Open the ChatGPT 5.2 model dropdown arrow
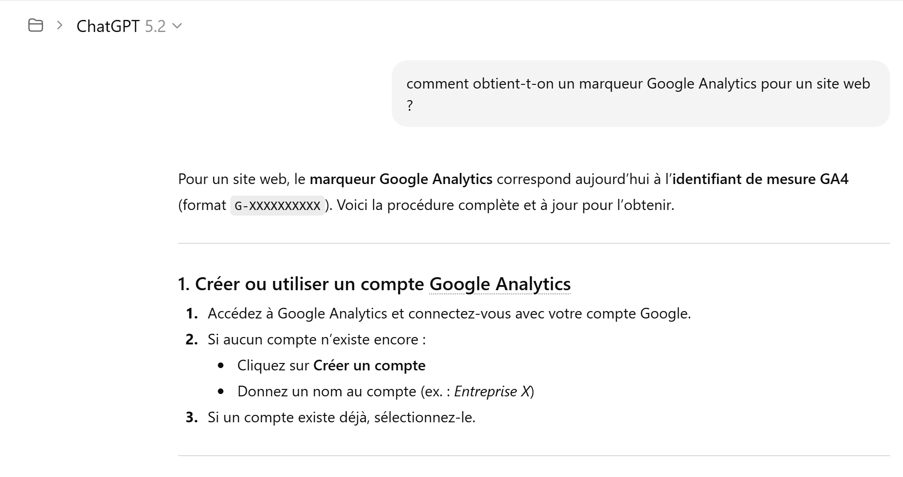This screenshot has width=903, height=477. pyautogui.click(x=177, y=26)
